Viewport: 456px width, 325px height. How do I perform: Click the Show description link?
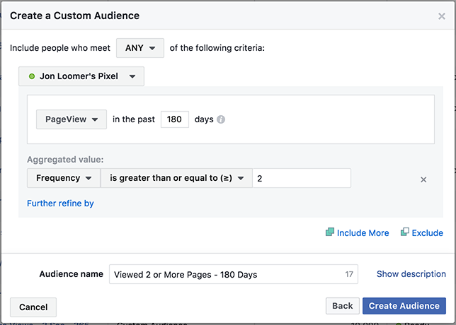tap(411, 274)
